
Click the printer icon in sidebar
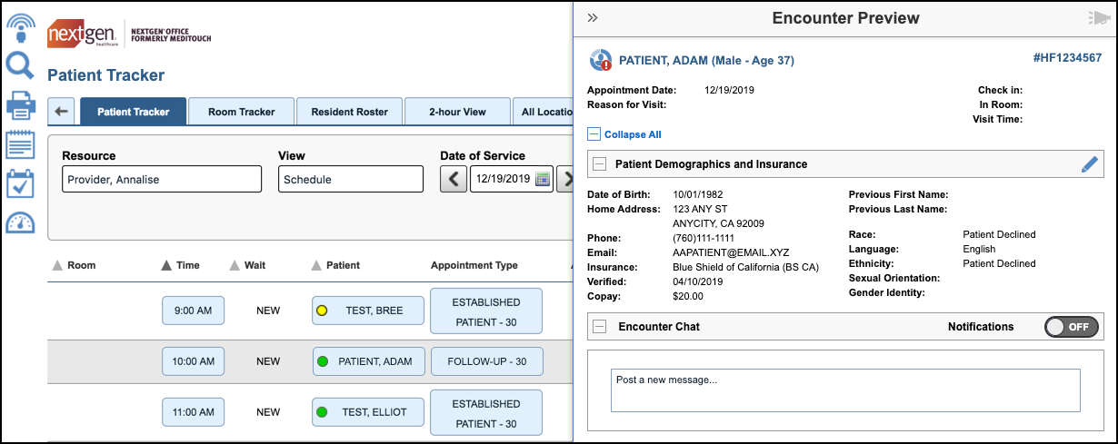[20, 106]
